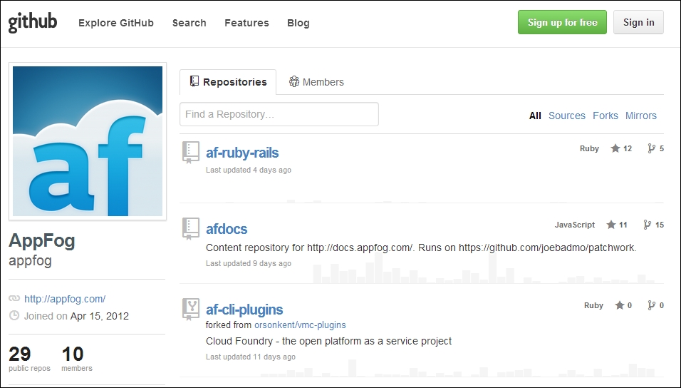681x388 pixels.
Task: Click the star icon for af-ruby-rails
Action: [x=615, y=148]
